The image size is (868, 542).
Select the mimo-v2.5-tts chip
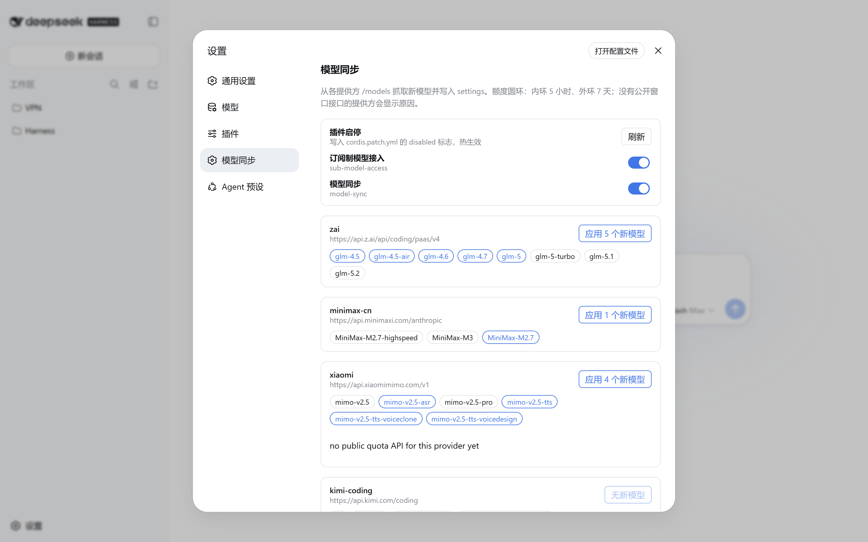[530, 402]
